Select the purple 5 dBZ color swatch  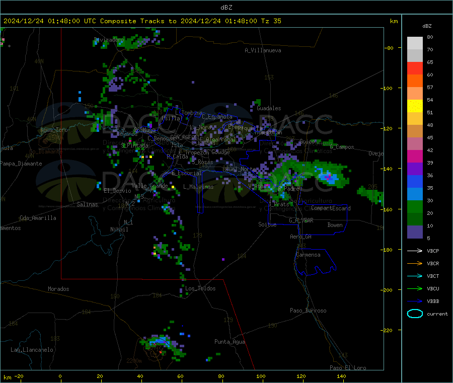click(x=415, y=232)
